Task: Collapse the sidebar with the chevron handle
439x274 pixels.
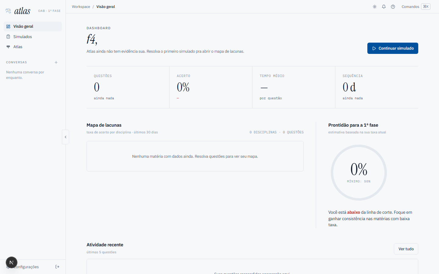Action: pyautogui.click(x=66, y=137)
